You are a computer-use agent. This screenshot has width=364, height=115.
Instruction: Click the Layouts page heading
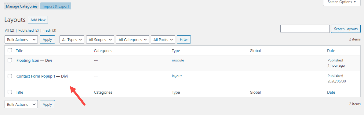tap(15, 20)
